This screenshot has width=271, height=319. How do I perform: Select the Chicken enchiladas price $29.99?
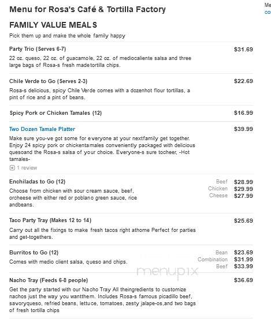243,189
